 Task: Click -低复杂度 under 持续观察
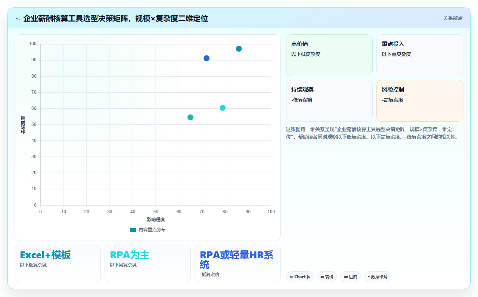(x=302, y=100)
